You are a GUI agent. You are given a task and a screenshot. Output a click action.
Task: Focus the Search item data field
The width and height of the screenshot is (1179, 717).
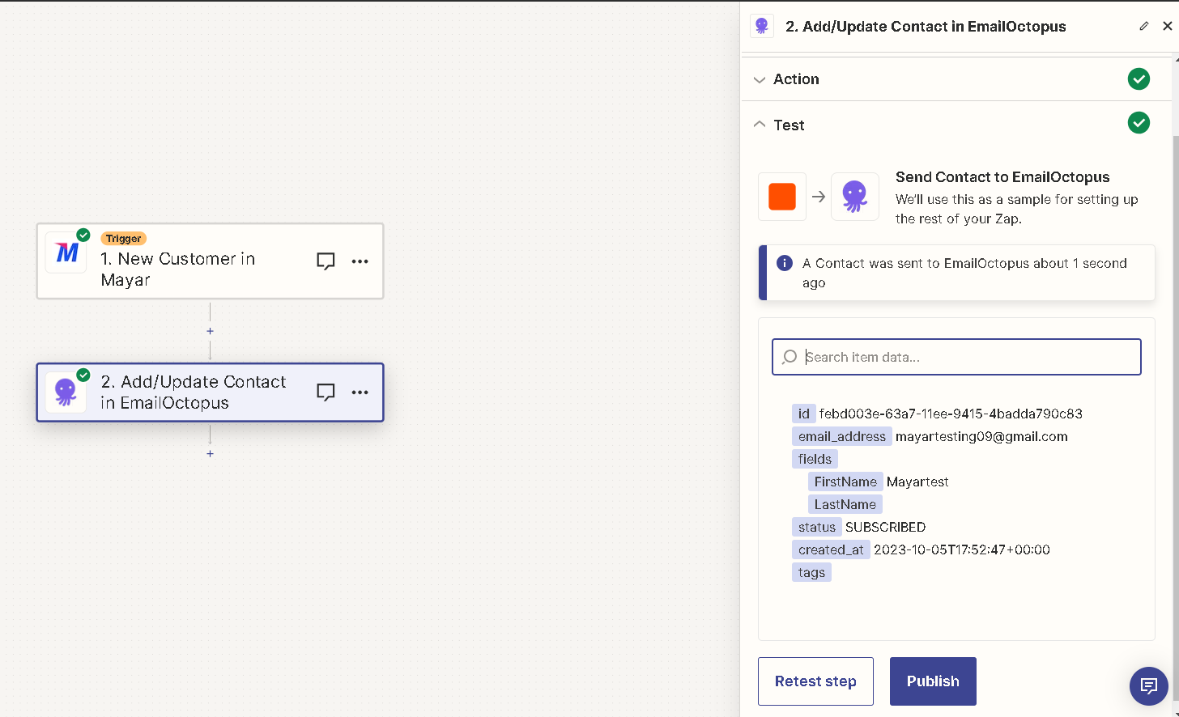pyautogui.click(x=956, y=357)
